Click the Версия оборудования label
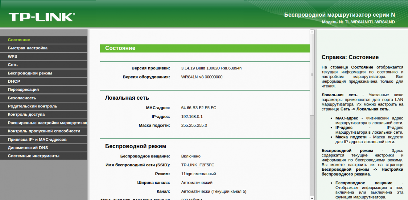The width and height of the screenshot is (408, 200). click(x=146, y=77)
